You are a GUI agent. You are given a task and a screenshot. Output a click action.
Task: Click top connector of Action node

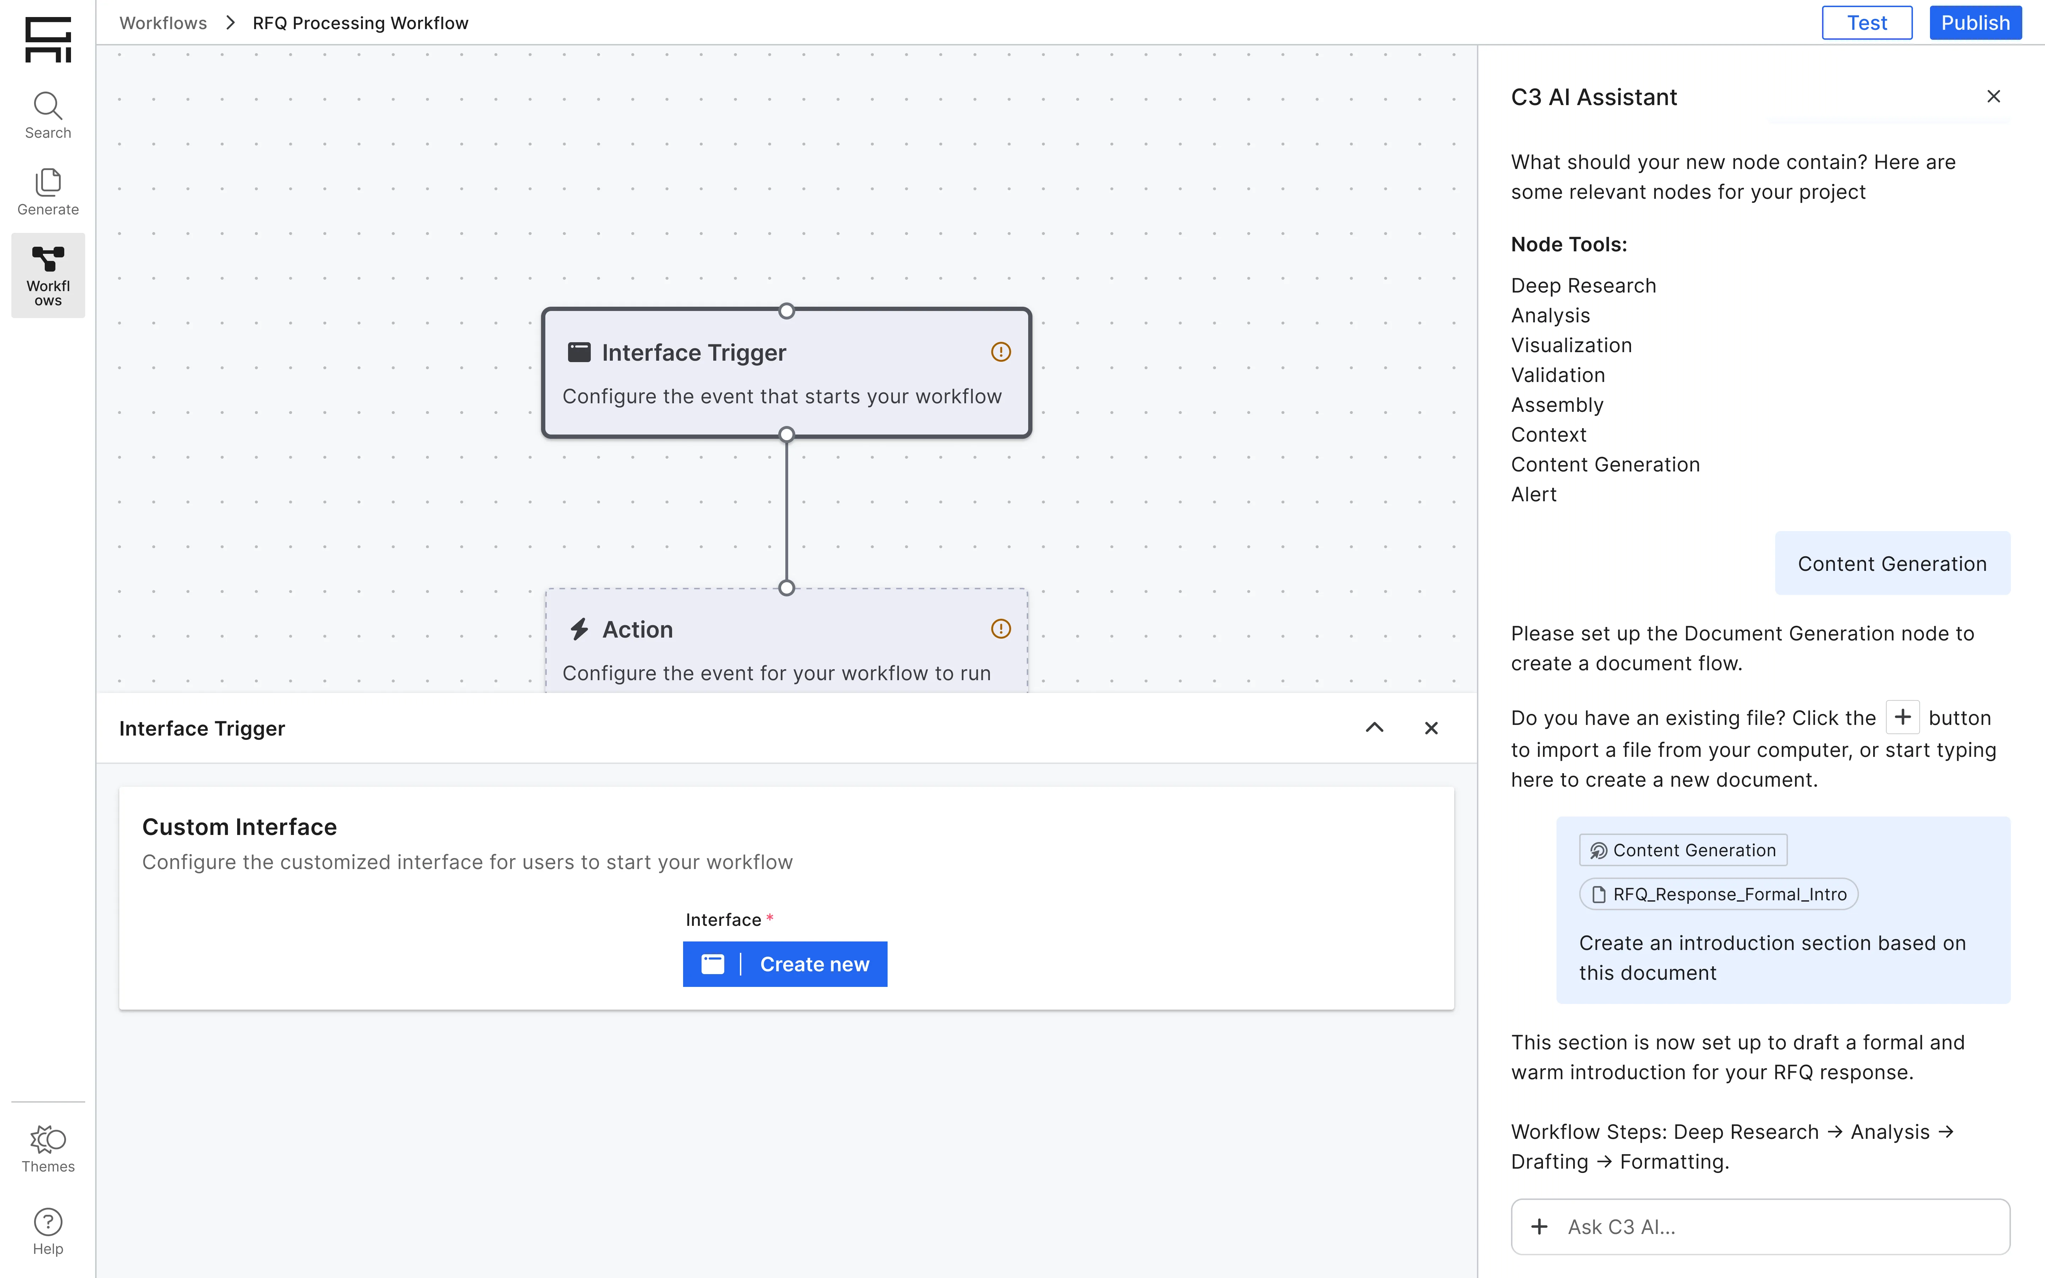(x=786, y=588)
